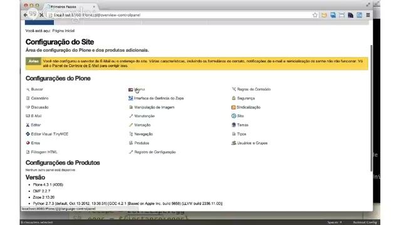The width and height of the screenshot is (401, 225).
Task: Open the Chrome hamburger menu
Action: tap(368, 15)
